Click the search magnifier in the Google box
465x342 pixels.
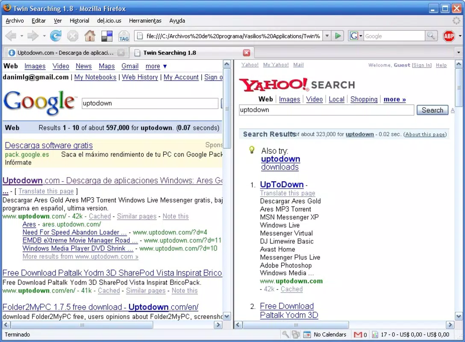pos(431,36)
